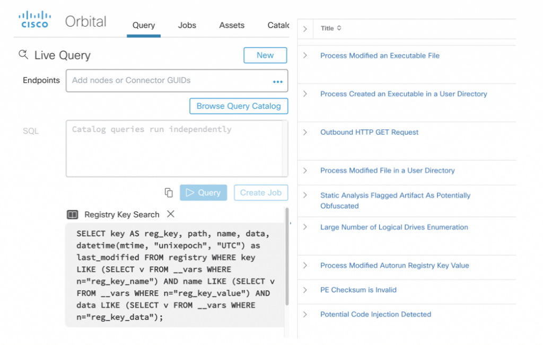Open Process Modified Autorun Registry Key Value link

pos(395,266)
